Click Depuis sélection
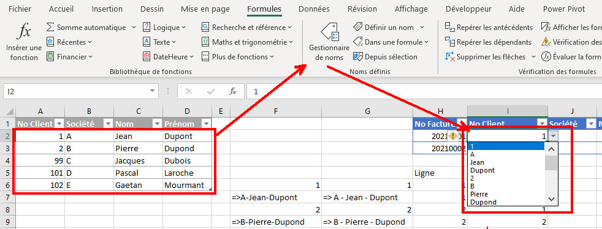 (385, 57)
